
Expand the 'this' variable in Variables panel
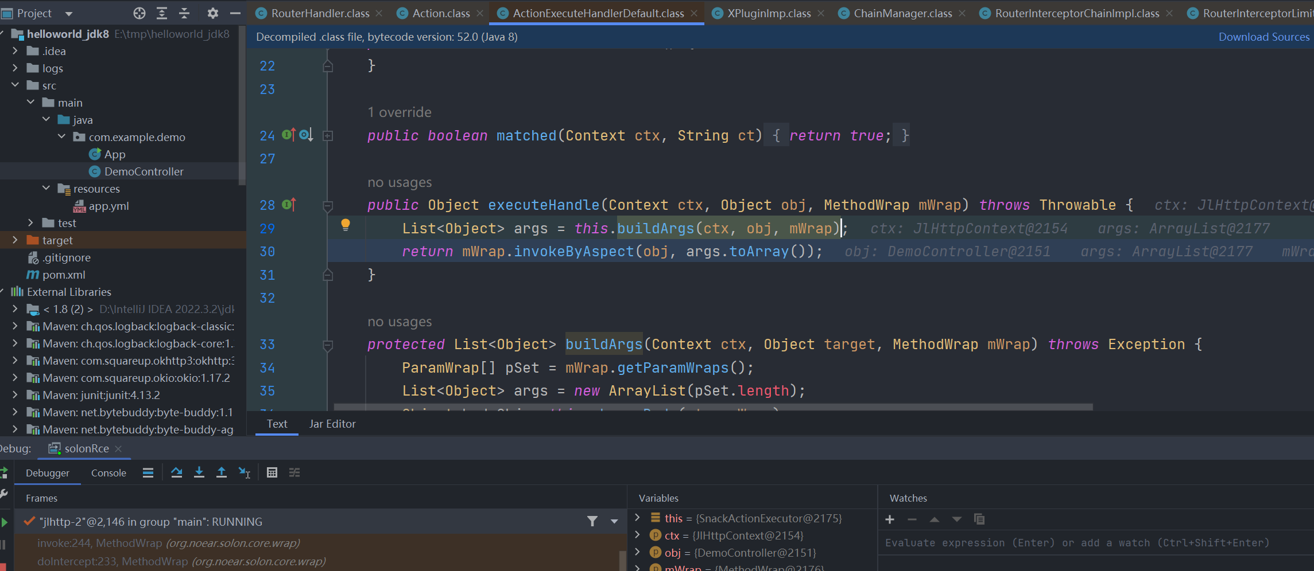(x=637, y=518)
